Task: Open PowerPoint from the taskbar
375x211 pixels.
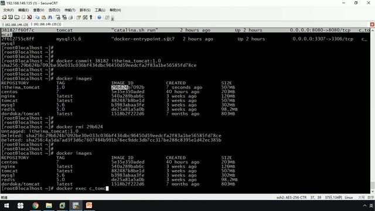Action: (89, 206)
